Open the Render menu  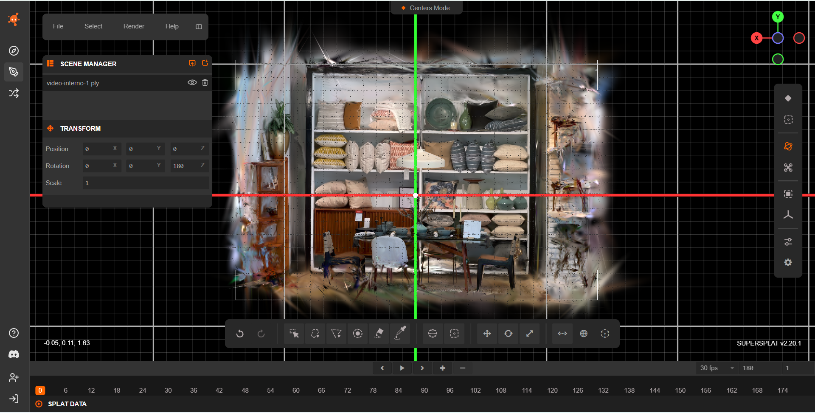pyautogui.click(x=134, y=26)
